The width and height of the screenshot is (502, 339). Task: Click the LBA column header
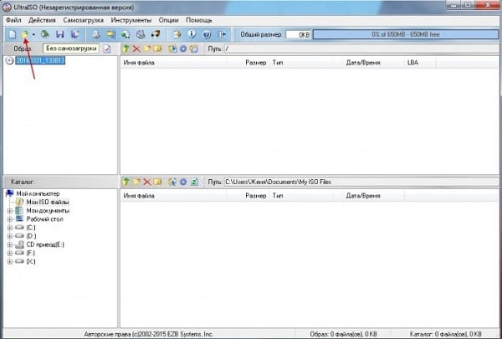coord(420,63)
